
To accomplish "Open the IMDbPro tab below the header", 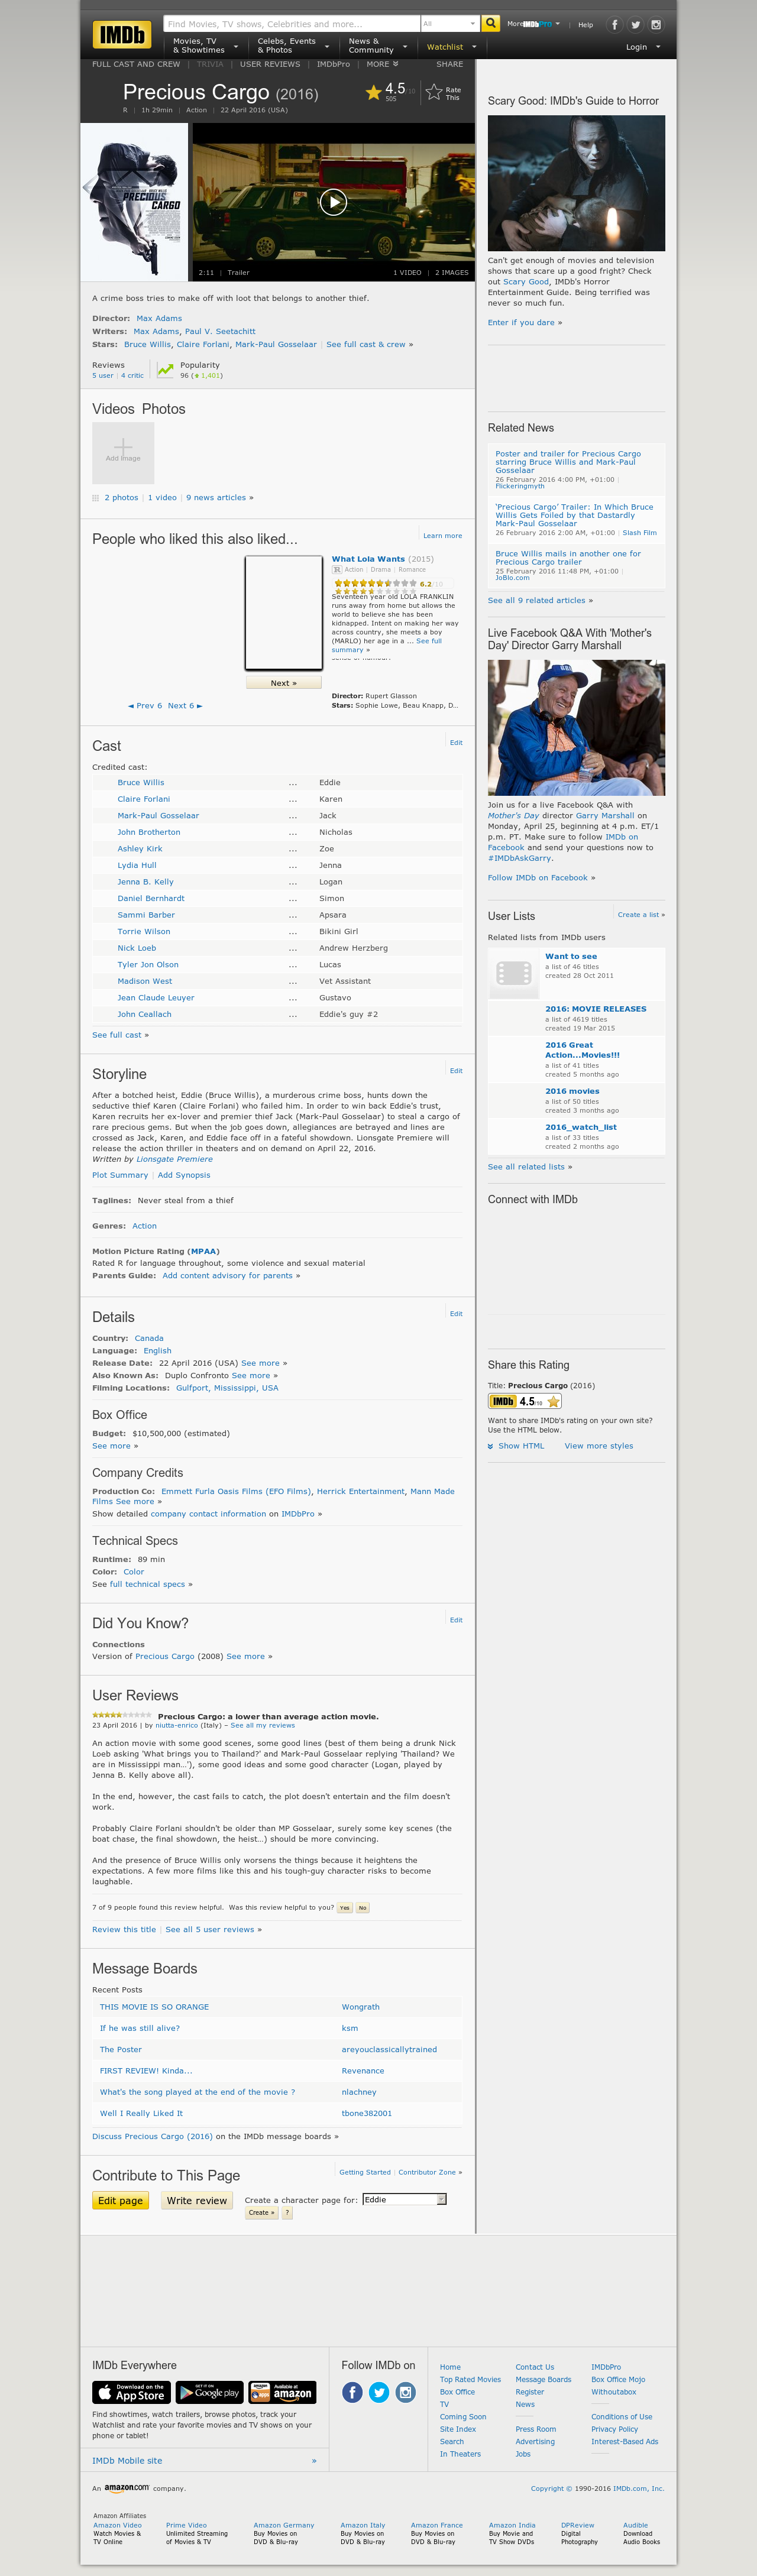I will 333,64.
